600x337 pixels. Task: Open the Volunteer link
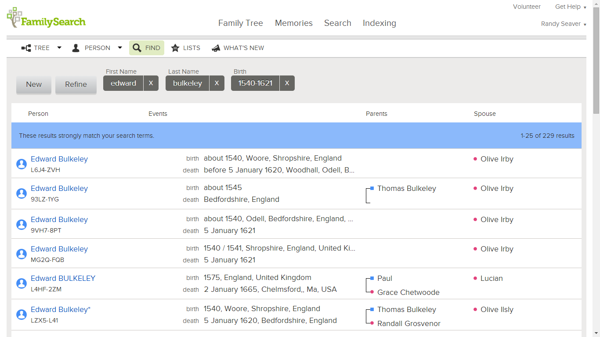(x=527, y=7)
